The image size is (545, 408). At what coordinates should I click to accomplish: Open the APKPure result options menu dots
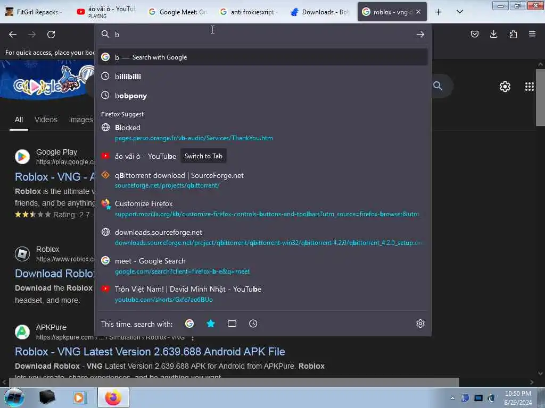(x=193, y=337)
